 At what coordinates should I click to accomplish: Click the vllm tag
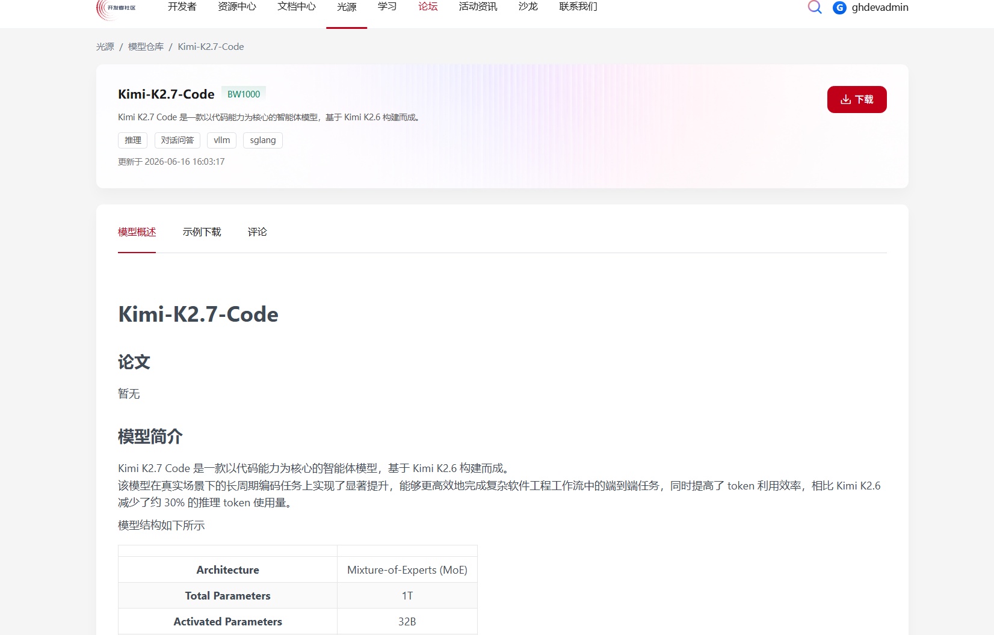[222, 140]
